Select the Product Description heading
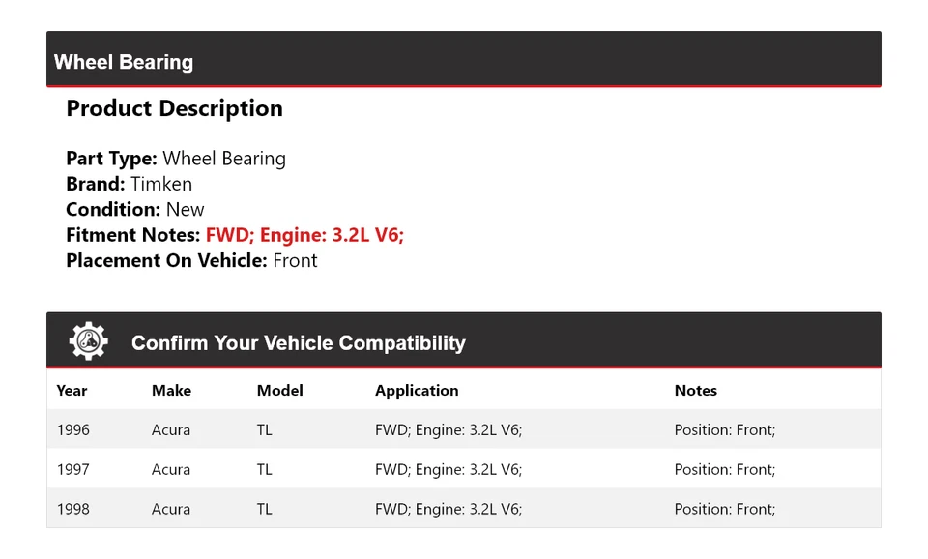 174,108
